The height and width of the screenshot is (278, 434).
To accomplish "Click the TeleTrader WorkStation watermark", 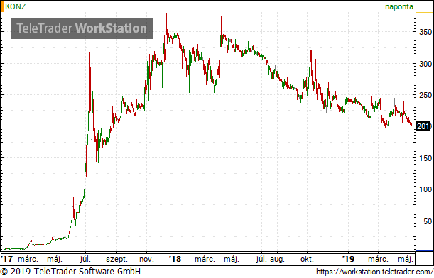I will [x=82, y=28].
